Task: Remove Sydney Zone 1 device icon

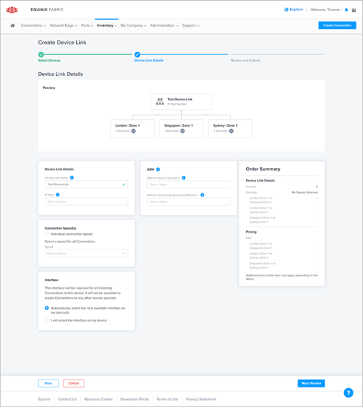Action: pyautogui.click(x=232, y=131)
